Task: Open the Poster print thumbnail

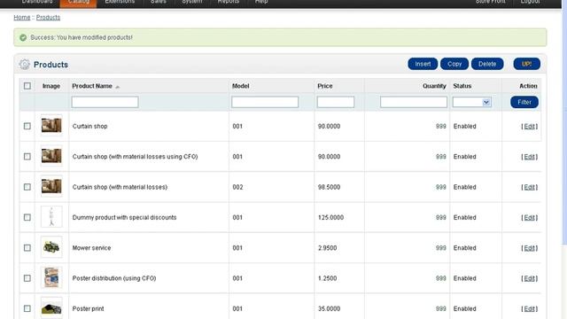Action: tap(51, 307)
